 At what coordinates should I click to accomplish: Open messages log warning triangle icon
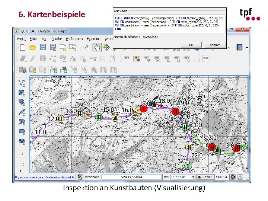click(x=240, y=177)
